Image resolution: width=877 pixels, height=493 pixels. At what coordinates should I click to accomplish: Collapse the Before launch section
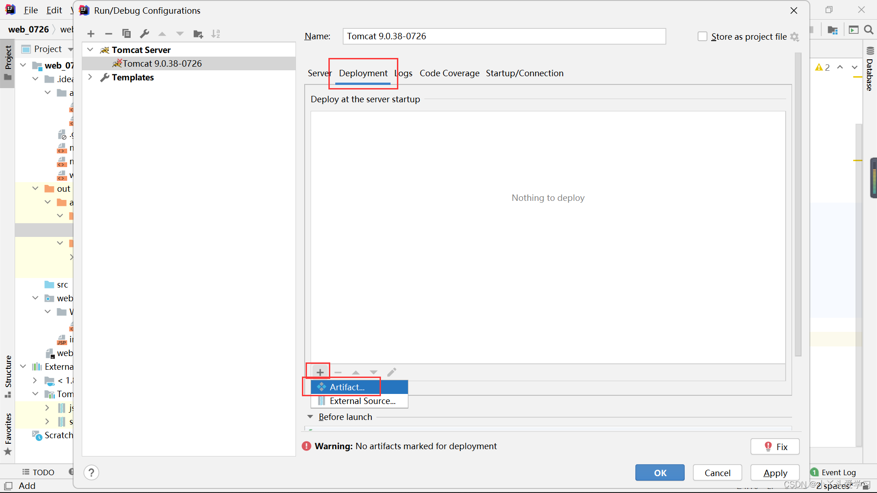[310, 417]
